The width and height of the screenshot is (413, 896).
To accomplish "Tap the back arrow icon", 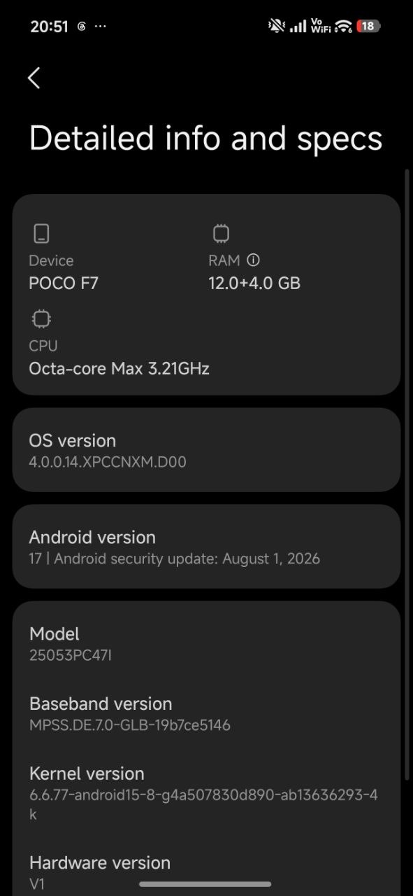I will tap(34, 78).
